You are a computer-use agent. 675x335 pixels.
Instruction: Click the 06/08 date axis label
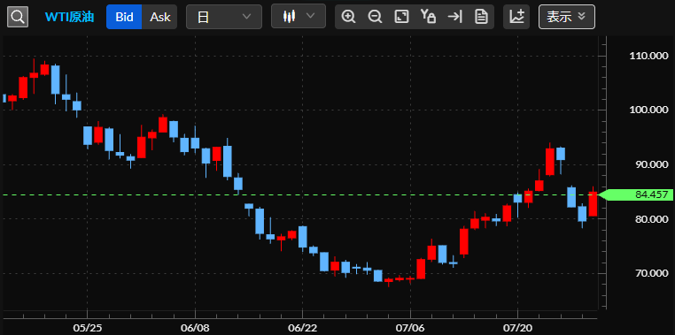point(196,328)
